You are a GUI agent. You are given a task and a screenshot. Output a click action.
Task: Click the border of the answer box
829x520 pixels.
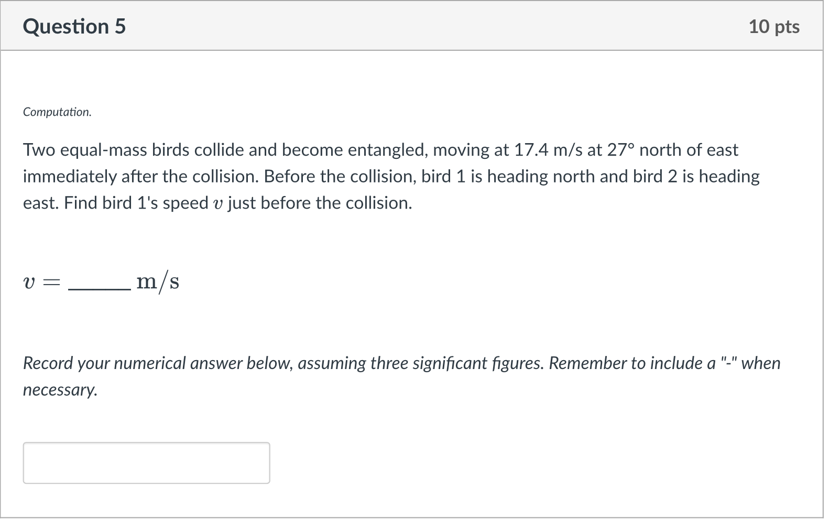(x=147, y=445)
